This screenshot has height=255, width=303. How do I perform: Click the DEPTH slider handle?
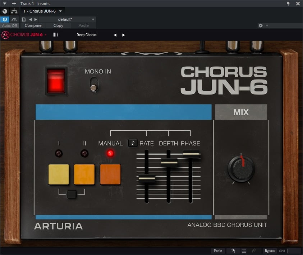pyautogui.click(x=169, y=163)
